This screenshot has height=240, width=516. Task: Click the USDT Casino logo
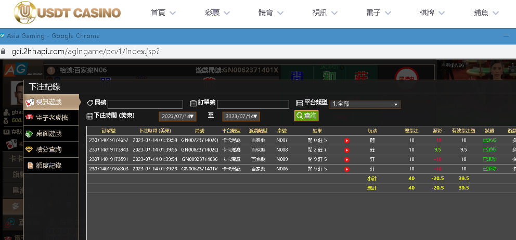[x=67, y=12]
